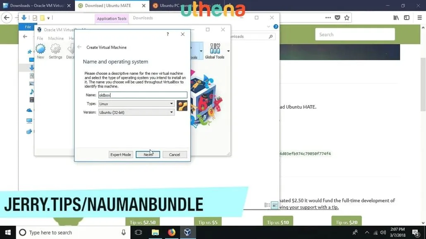Show hidden system tray icons chevron
Screen dimensions: 426x239
[367, 232]
